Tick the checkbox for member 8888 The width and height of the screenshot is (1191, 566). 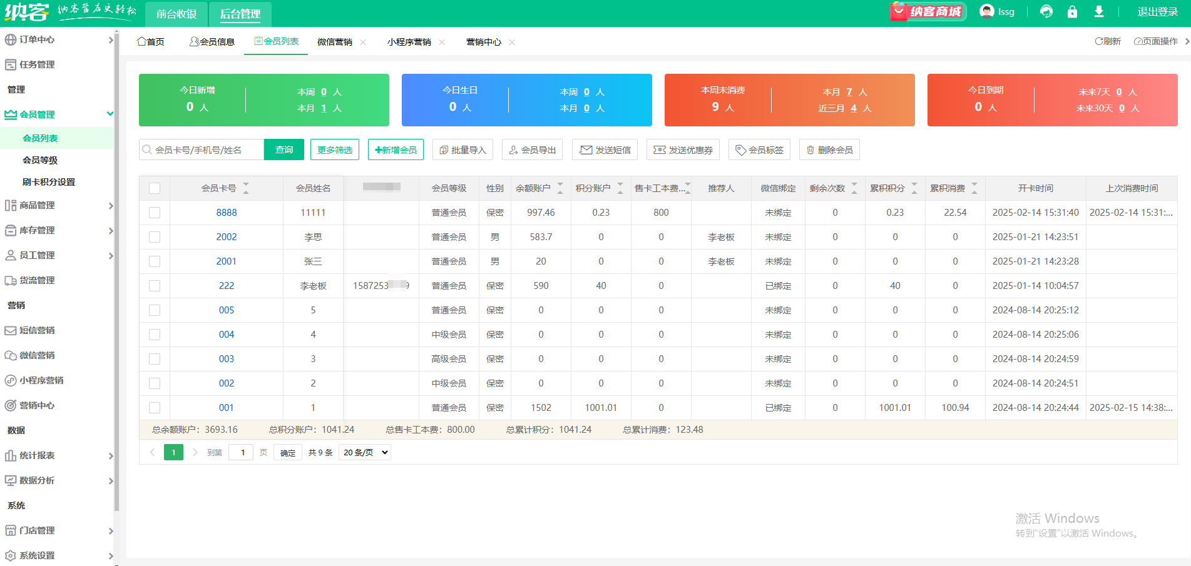(x=155, y=213)
